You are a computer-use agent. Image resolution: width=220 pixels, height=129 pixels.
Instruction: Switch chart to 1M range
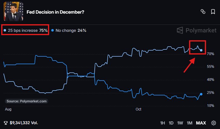click(190, 123)
